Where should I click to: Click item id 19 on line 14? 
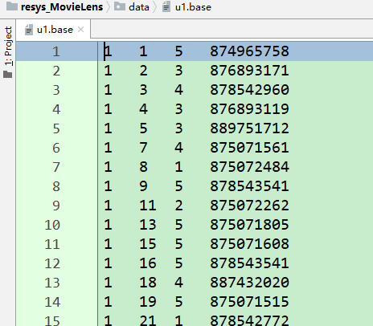148,302
